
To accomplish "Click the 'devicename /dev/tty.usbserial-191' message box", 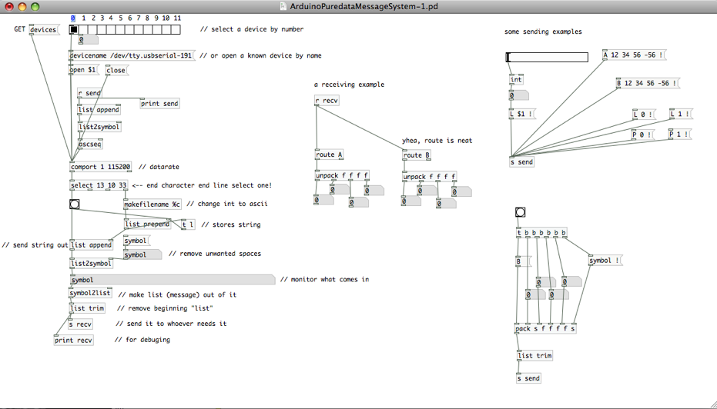I will (131, 55).
